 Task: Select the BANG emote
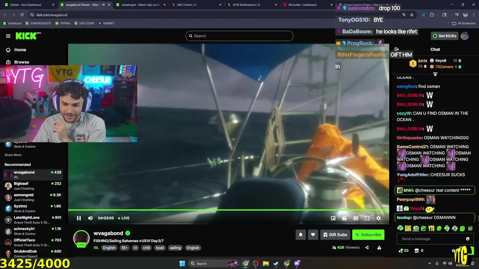pos(408,228)
